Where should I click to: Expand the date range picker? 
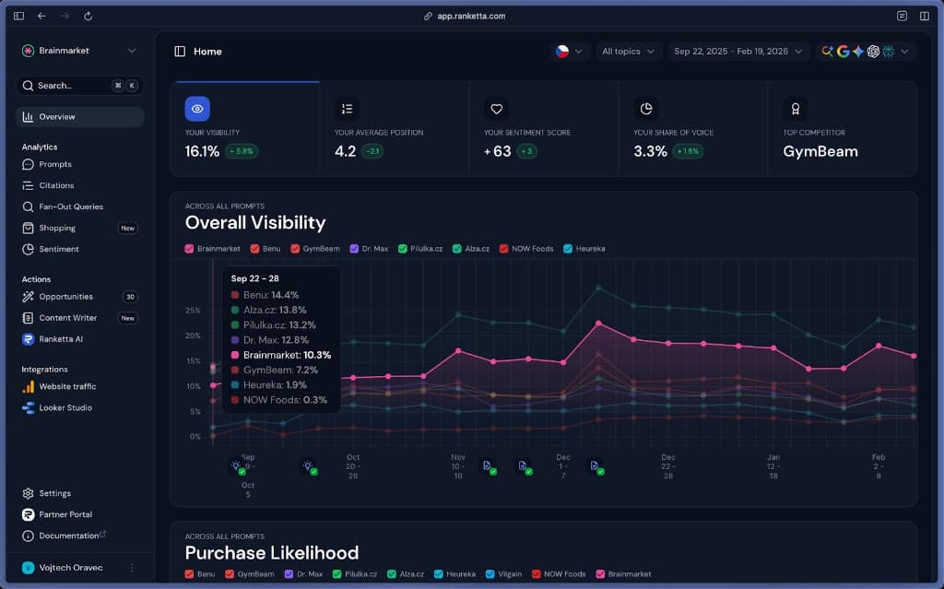737,52
